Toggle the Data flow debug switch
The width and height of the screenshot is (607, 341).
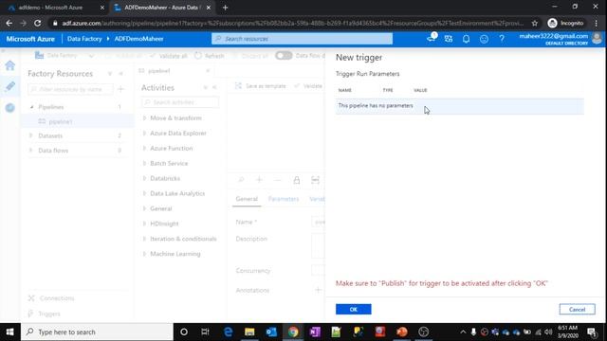(x=284, y=56)
